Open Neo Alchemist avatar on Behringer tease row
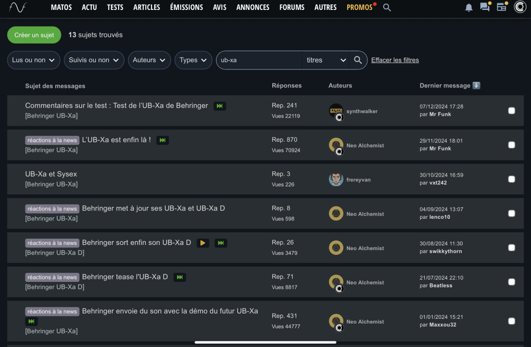 tap(336, 282)
